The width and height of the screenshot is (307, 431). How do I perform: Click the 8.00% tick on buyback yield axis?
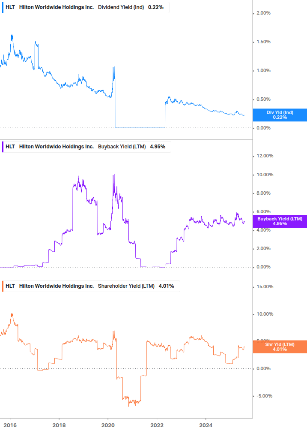[x=263, y=193]
